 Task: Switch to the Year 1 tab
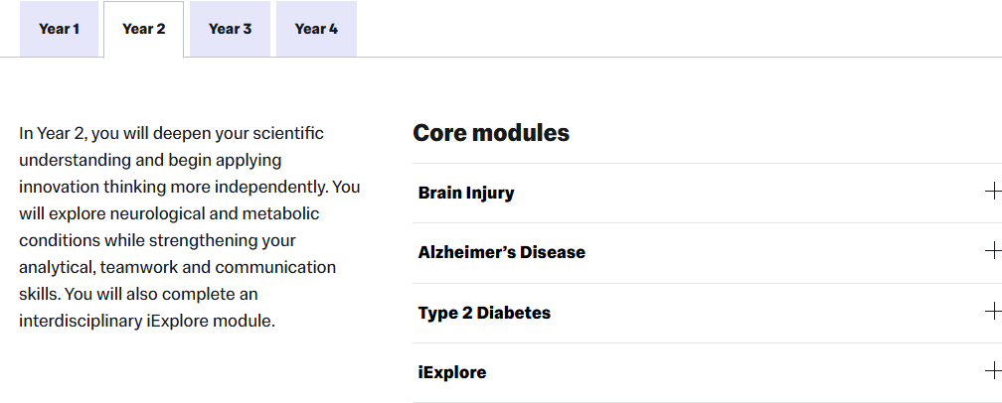[x=60, y=29]
